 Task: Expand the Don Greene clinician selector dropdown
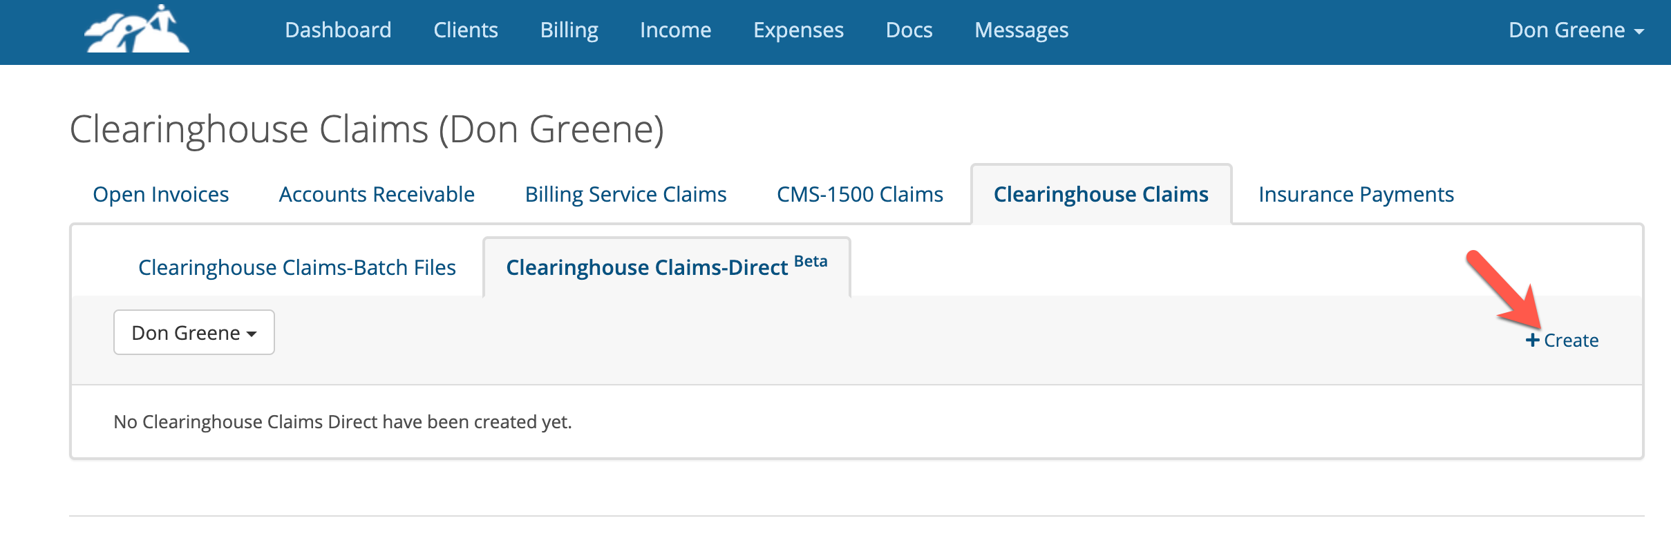193,332
